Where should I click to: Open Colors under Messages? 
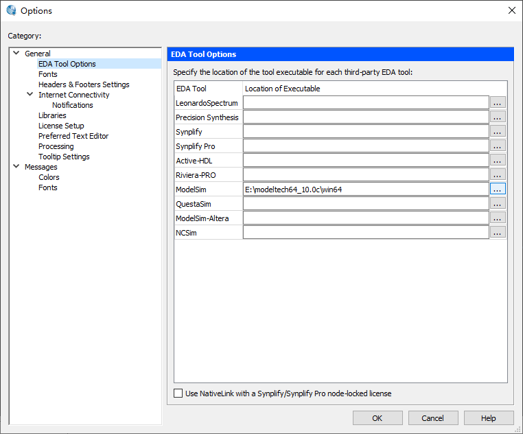[x=49, y=177]
